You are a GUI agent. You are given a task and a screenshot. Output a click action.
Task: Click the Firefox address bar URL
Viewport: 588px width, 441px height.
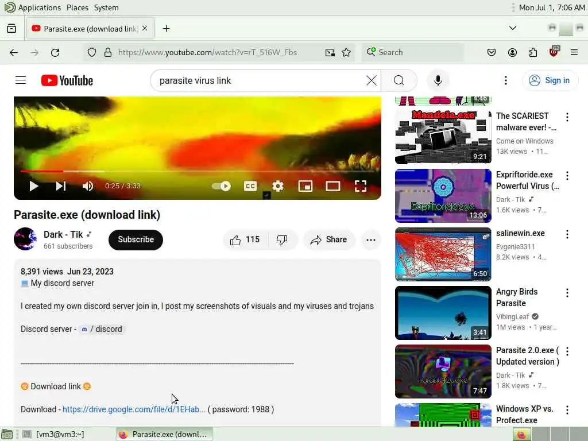click(x=207, y=52)
